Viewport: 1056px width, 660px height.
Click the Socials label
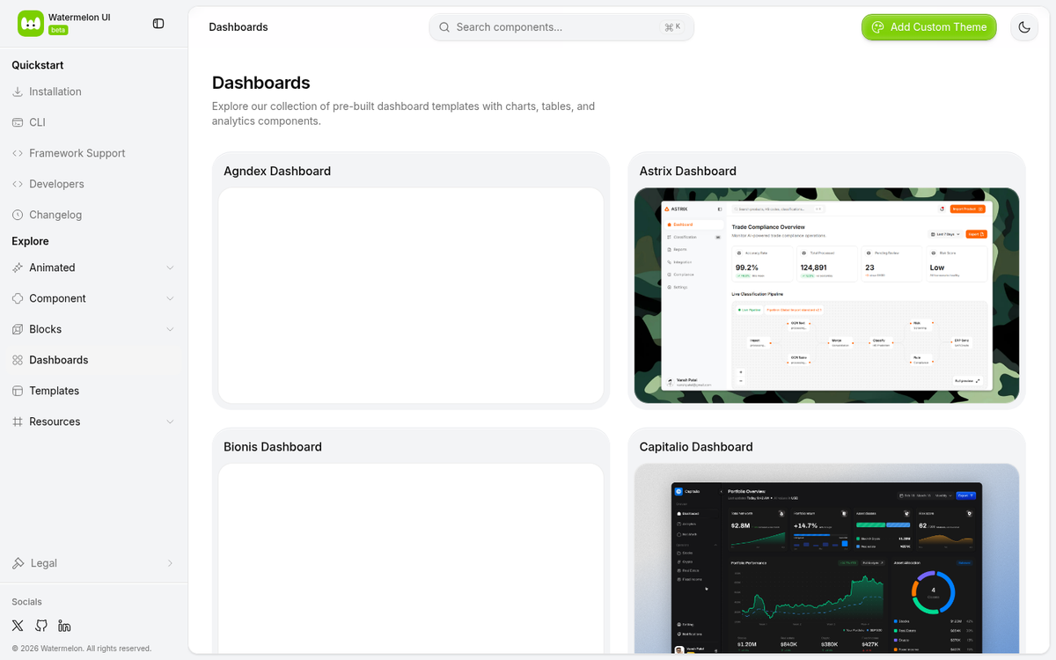pyautogui.click(x=26, y=602)
